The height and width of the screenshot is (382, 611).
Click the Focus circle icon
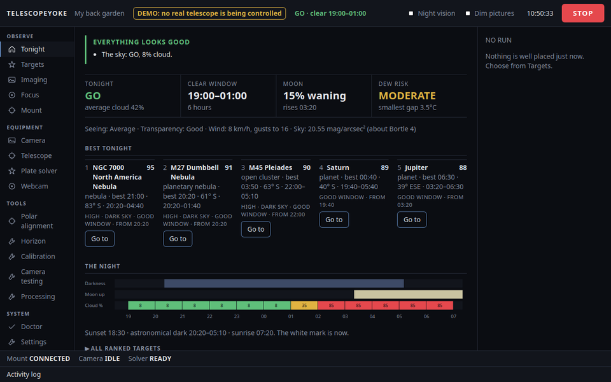[x=12, y=95]
